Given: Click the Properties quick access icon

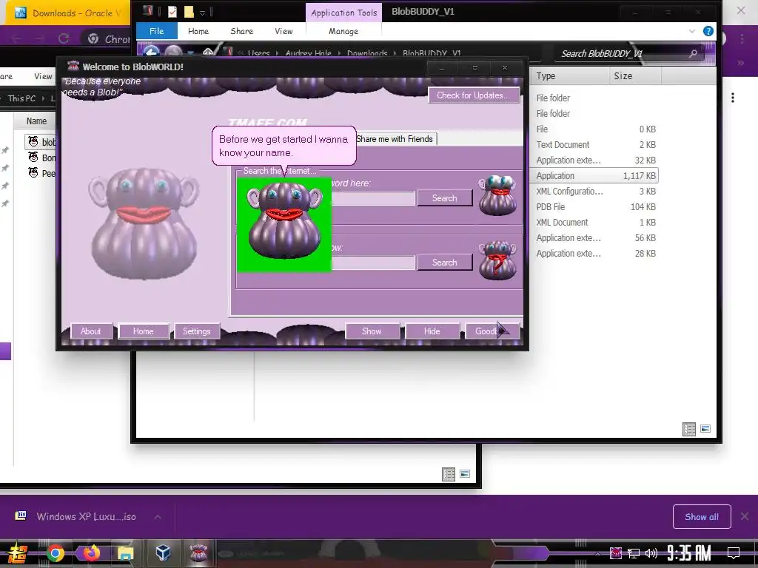Looking at the screenshot, I should point(172,12).
